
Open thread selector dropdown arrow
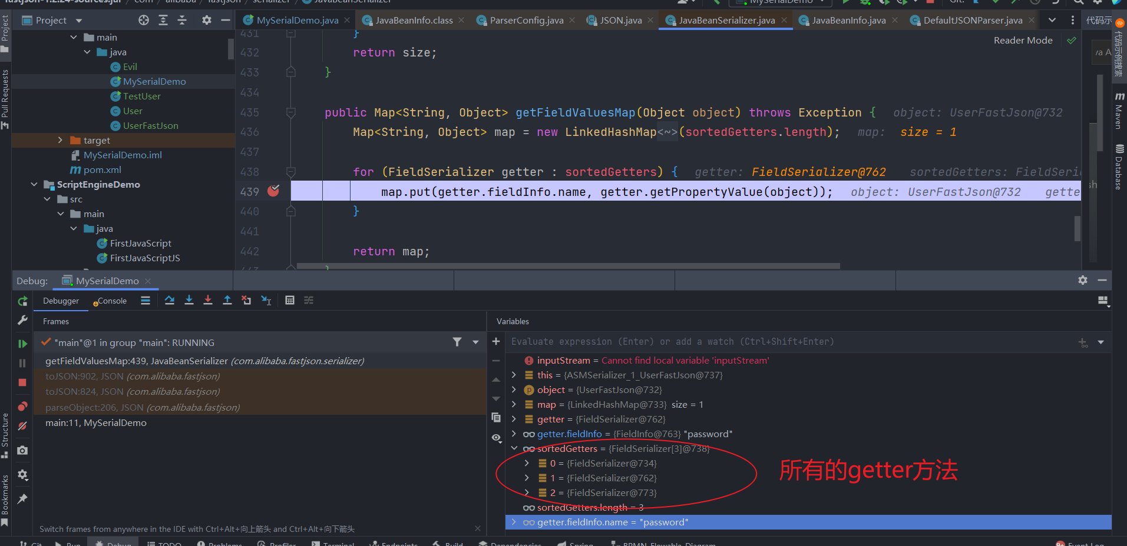[475, 342]
